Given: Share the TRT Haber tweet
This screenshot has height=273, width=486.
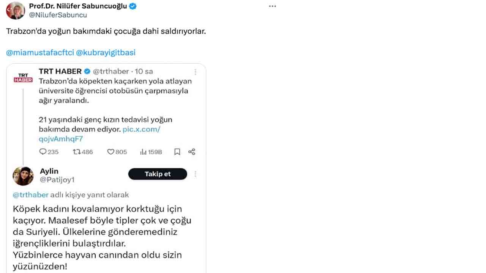Looking at the screenshot, I should click(x=192, y=152).
